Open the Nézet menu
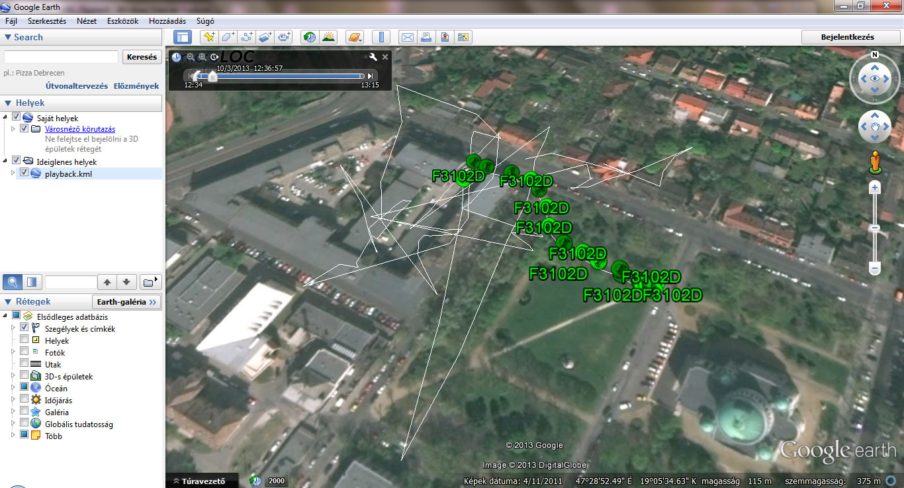904x488 pixels. (x=87, y=21)
